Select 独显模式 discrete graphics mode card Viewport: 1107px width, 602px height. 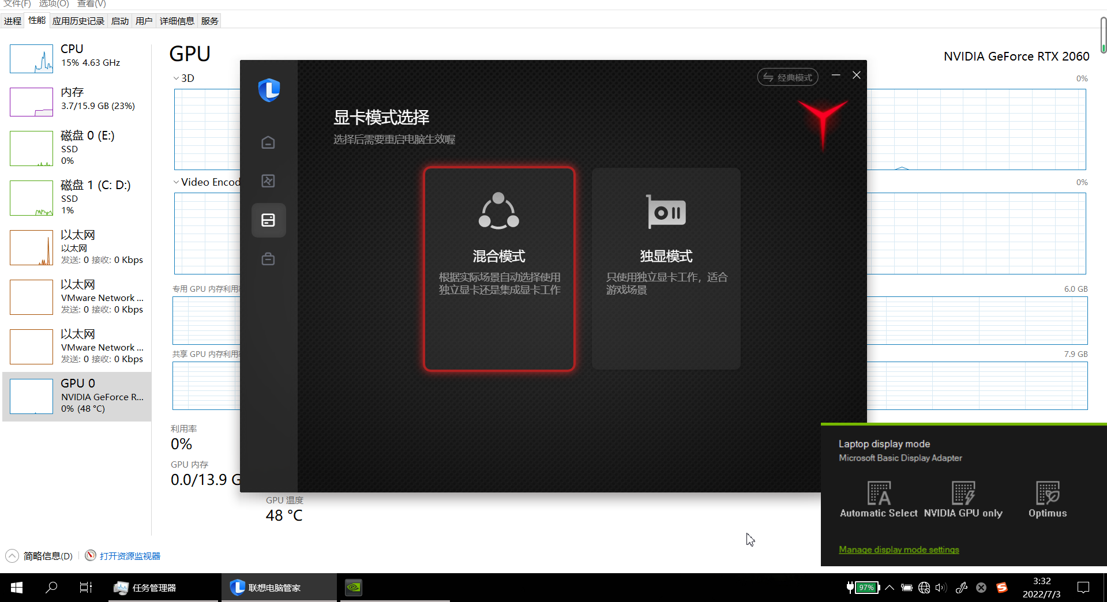pos(666,269)
